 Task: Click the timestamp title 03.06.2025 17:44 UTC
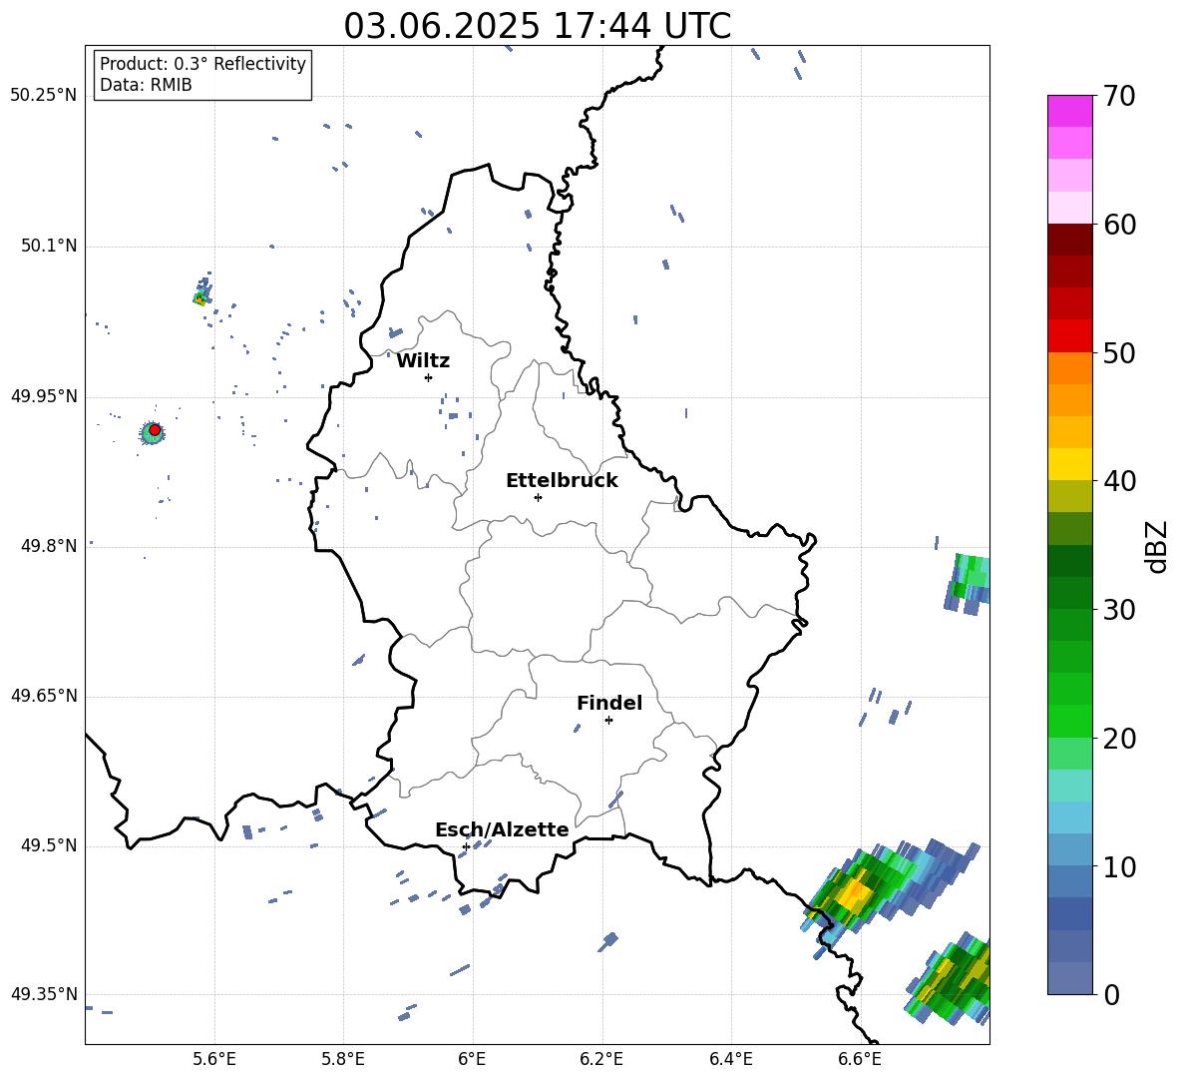(537, 26)
